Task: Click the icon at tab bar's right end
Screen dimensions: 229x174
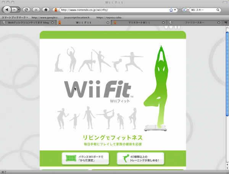Action: (x=226, y=23)
